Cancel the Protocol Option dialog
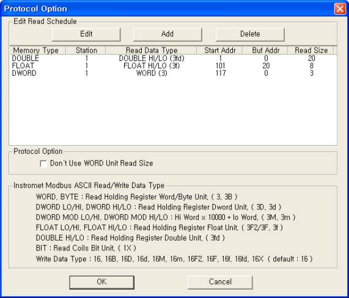 click(x=220, y=282)
